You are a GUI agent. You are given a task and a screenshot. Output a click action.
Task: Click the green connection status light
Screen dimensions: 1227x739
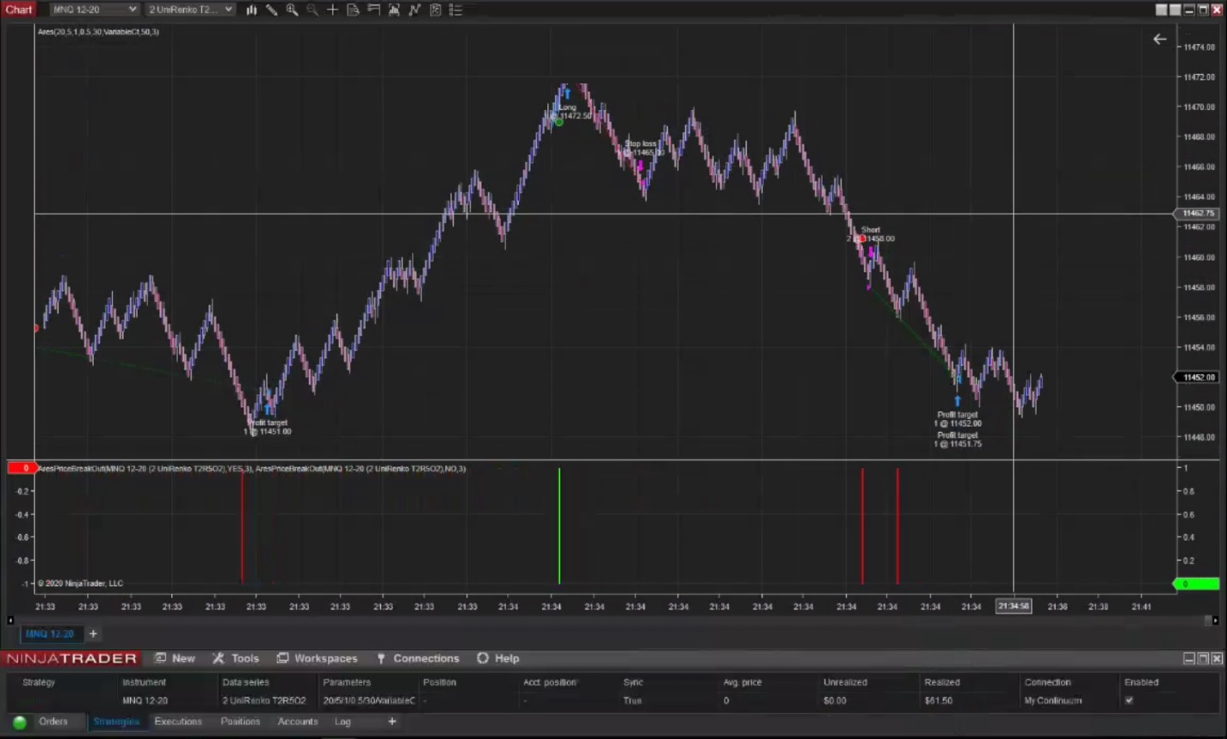click(x=19, y=723)
